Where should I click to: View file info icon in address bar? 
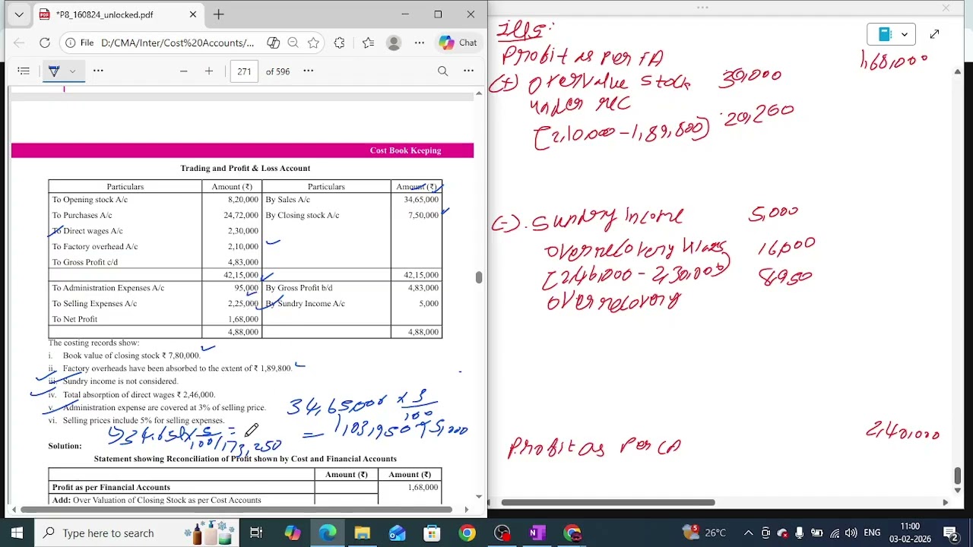tap(70, 43)
